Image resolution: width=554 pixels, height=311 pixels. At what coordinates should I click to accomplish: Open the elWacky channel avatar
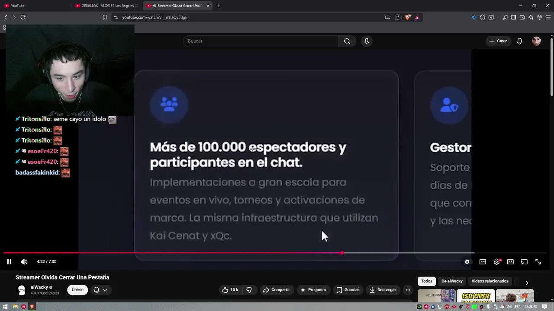coord(21,290)
